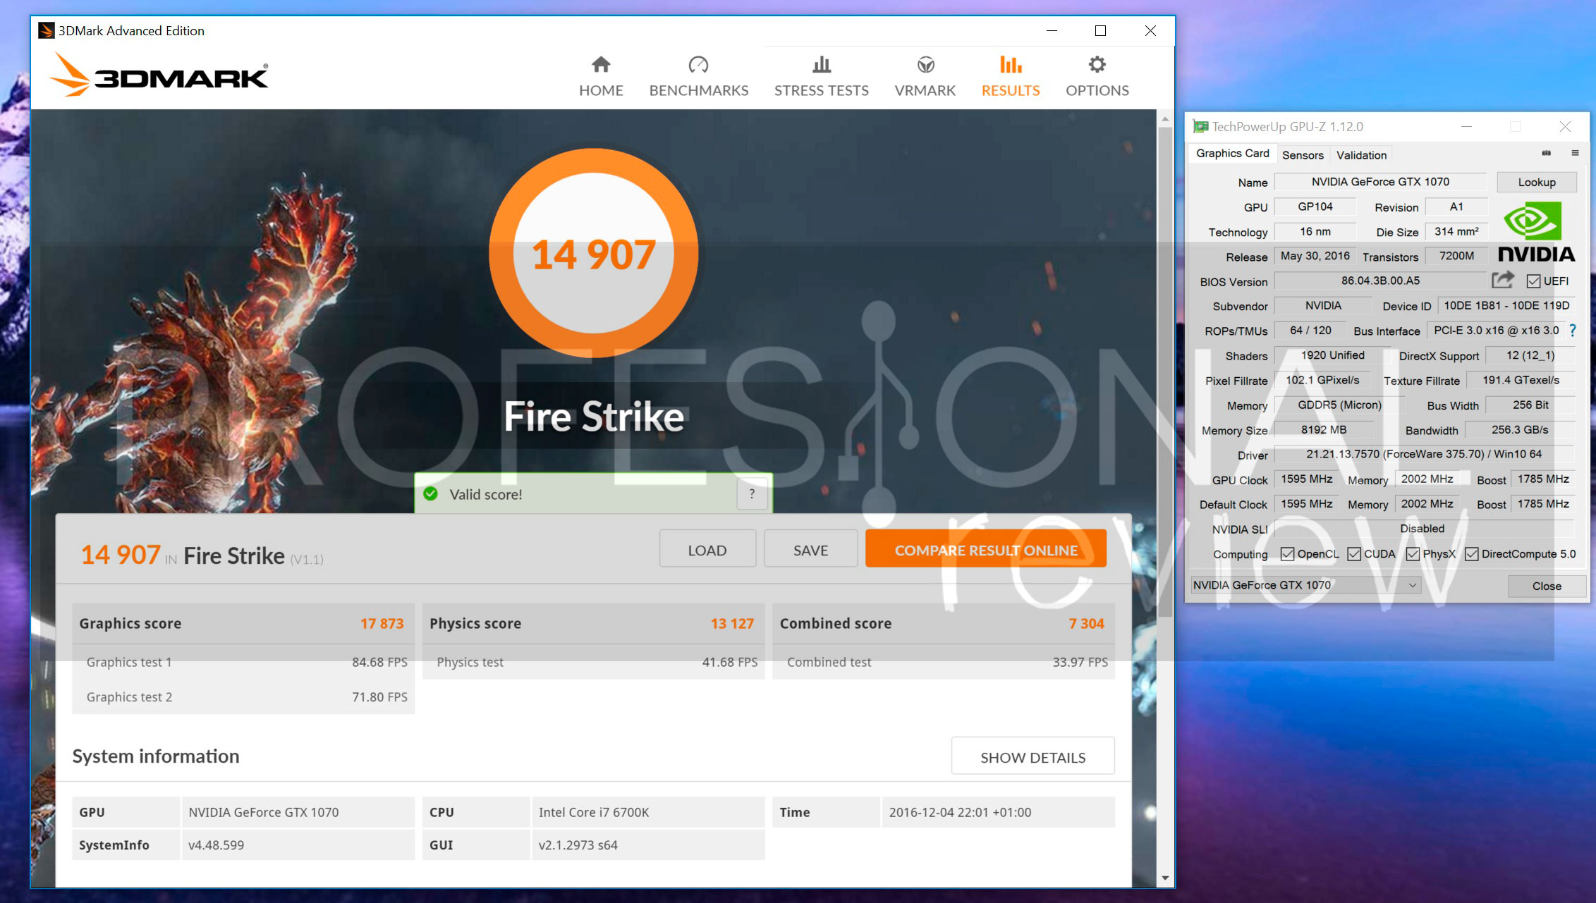The height and width of the screenshot is (903, 1596).
Task: Open the Validation tab in GPU-Z
Action: [1361, 155]
